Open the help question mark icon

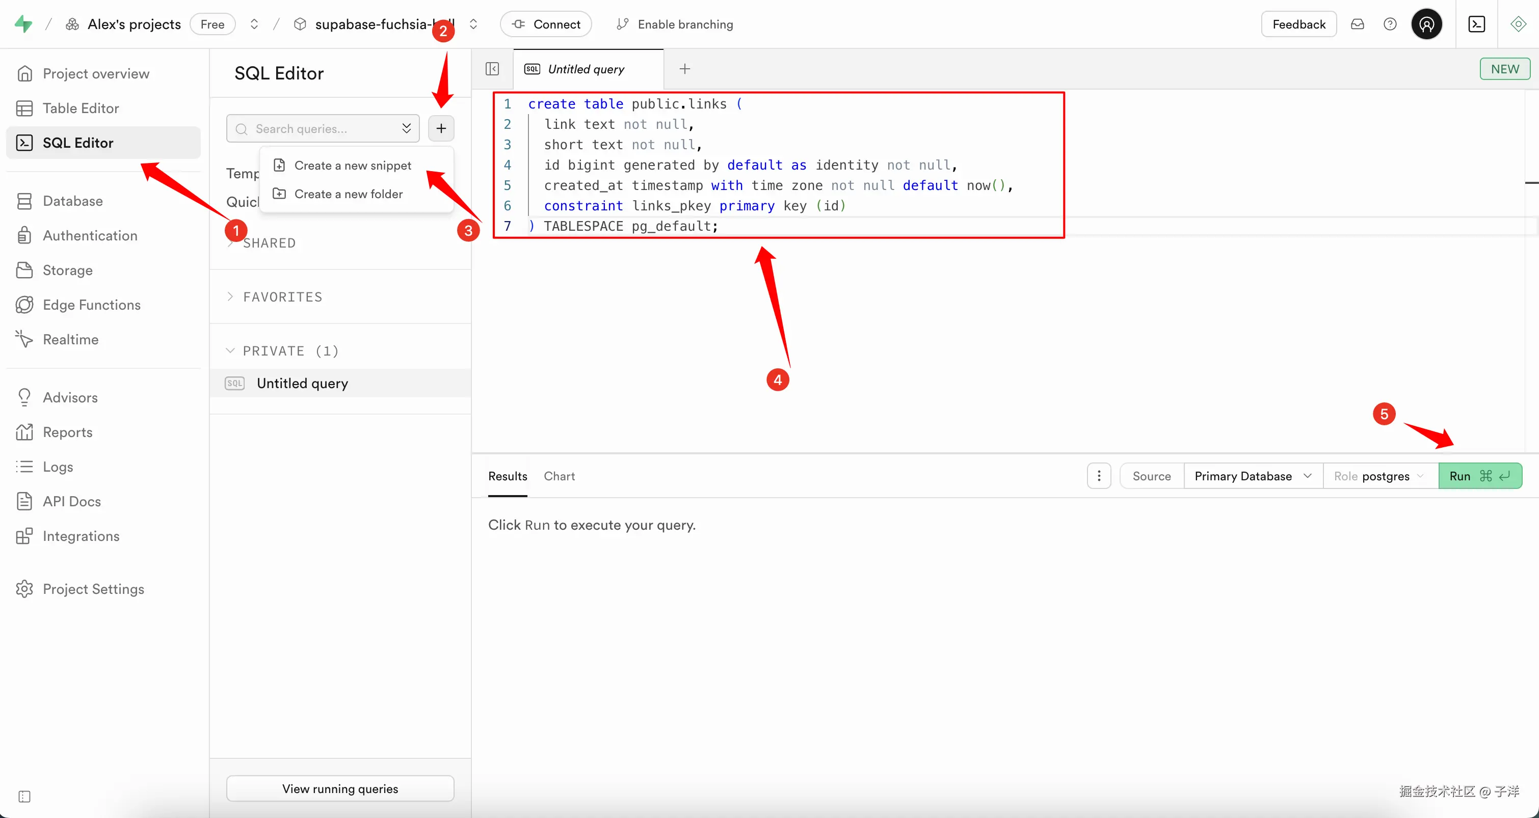(1390, 24)
